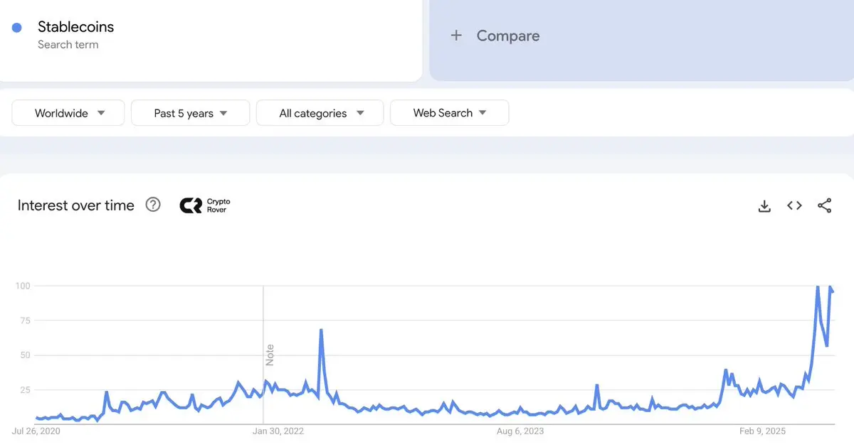
Task: Click the Aug 6, 2023 axis label
Action: tap(520, 431)
